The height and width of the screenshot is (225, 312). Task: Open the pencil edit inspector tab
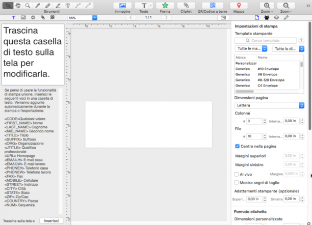(x=286, y=17)
